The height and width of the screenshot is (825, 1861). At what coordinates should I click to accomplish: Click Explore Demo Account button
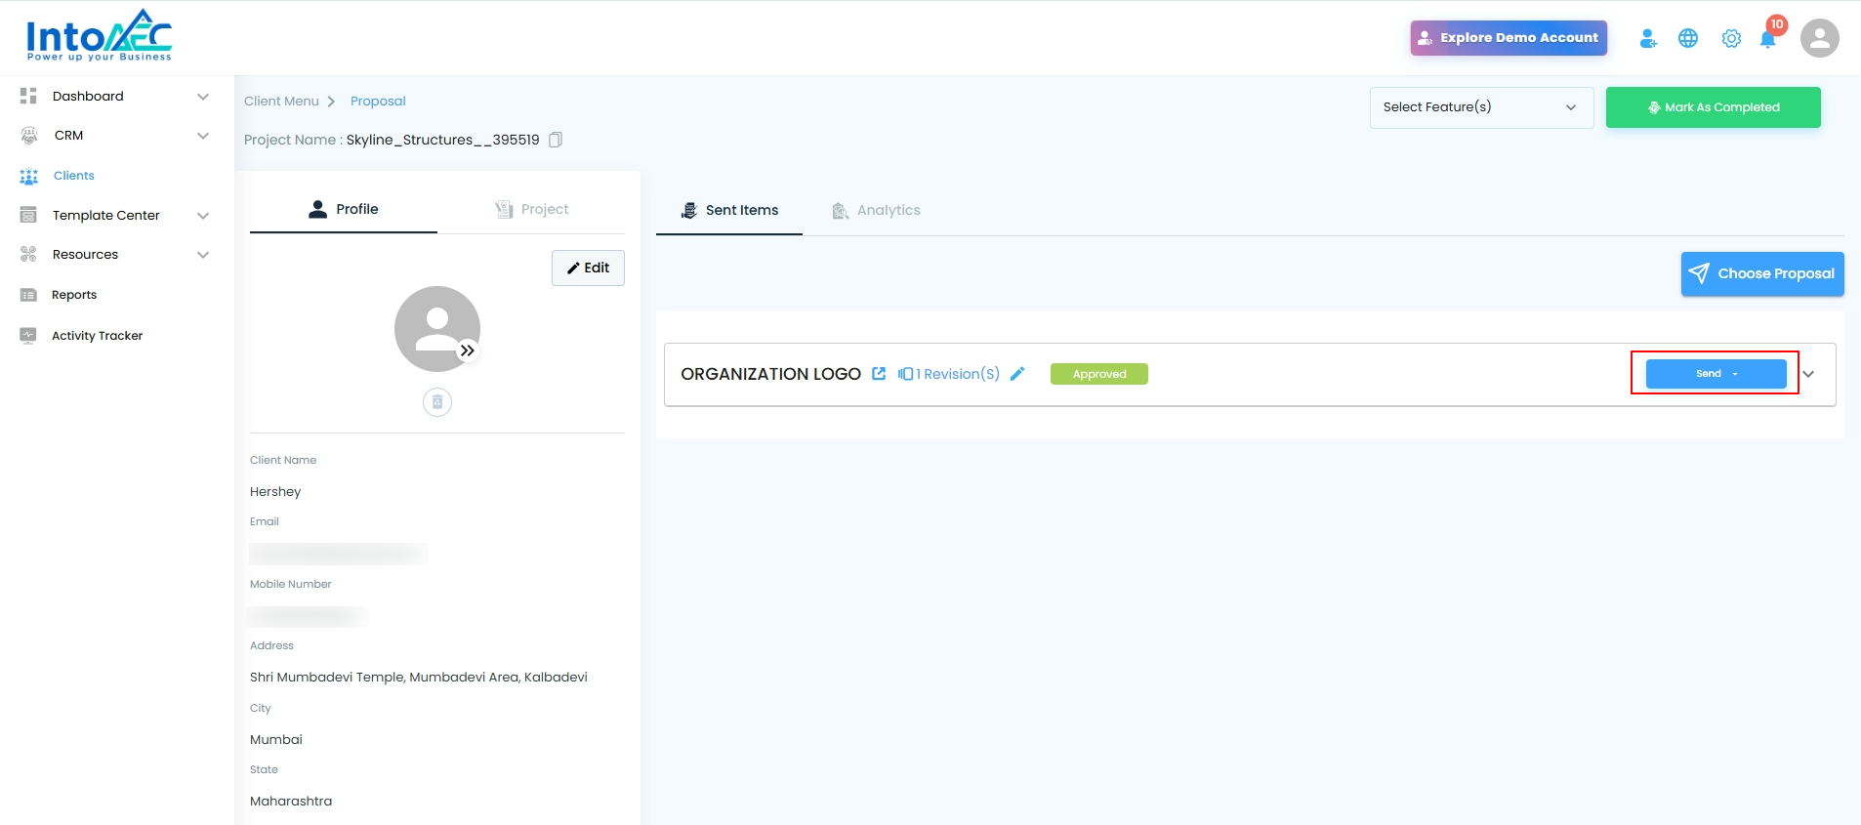point(1509,38)
